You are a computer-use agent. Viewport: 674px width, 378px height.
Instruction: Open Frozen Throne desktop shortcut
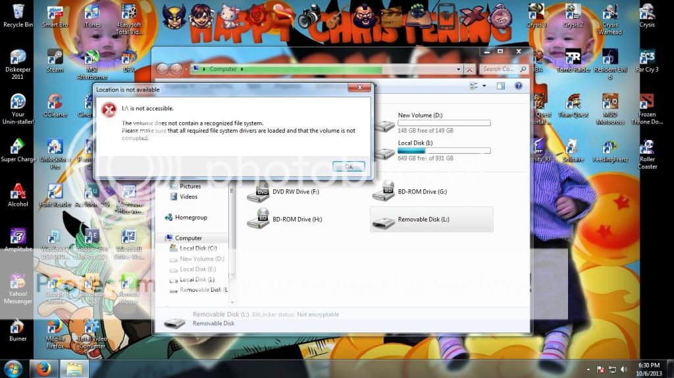[x=647, y=109]
